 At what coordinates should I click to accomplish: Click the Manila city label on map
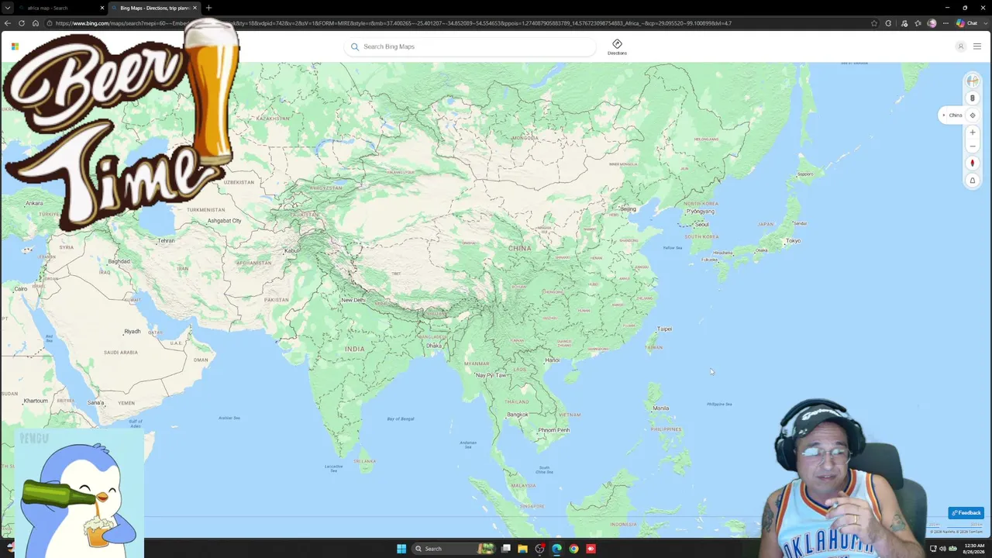[x=661, y=408]
